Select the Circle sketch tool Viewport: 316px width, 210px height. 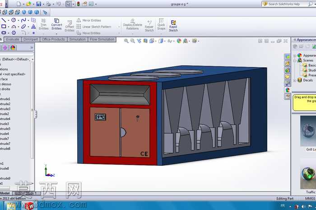click(14, 20)
